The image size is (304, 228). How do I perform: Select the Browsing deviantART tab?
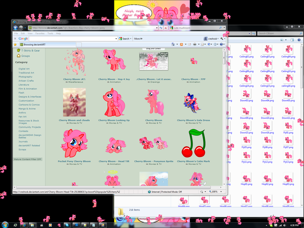click(47, 45)
